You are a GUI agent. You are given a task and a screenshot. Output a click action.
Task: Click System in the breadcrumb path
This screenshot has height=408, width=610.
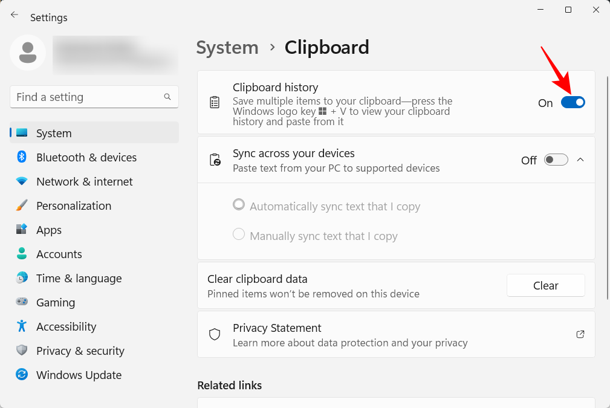click(227, 47)
